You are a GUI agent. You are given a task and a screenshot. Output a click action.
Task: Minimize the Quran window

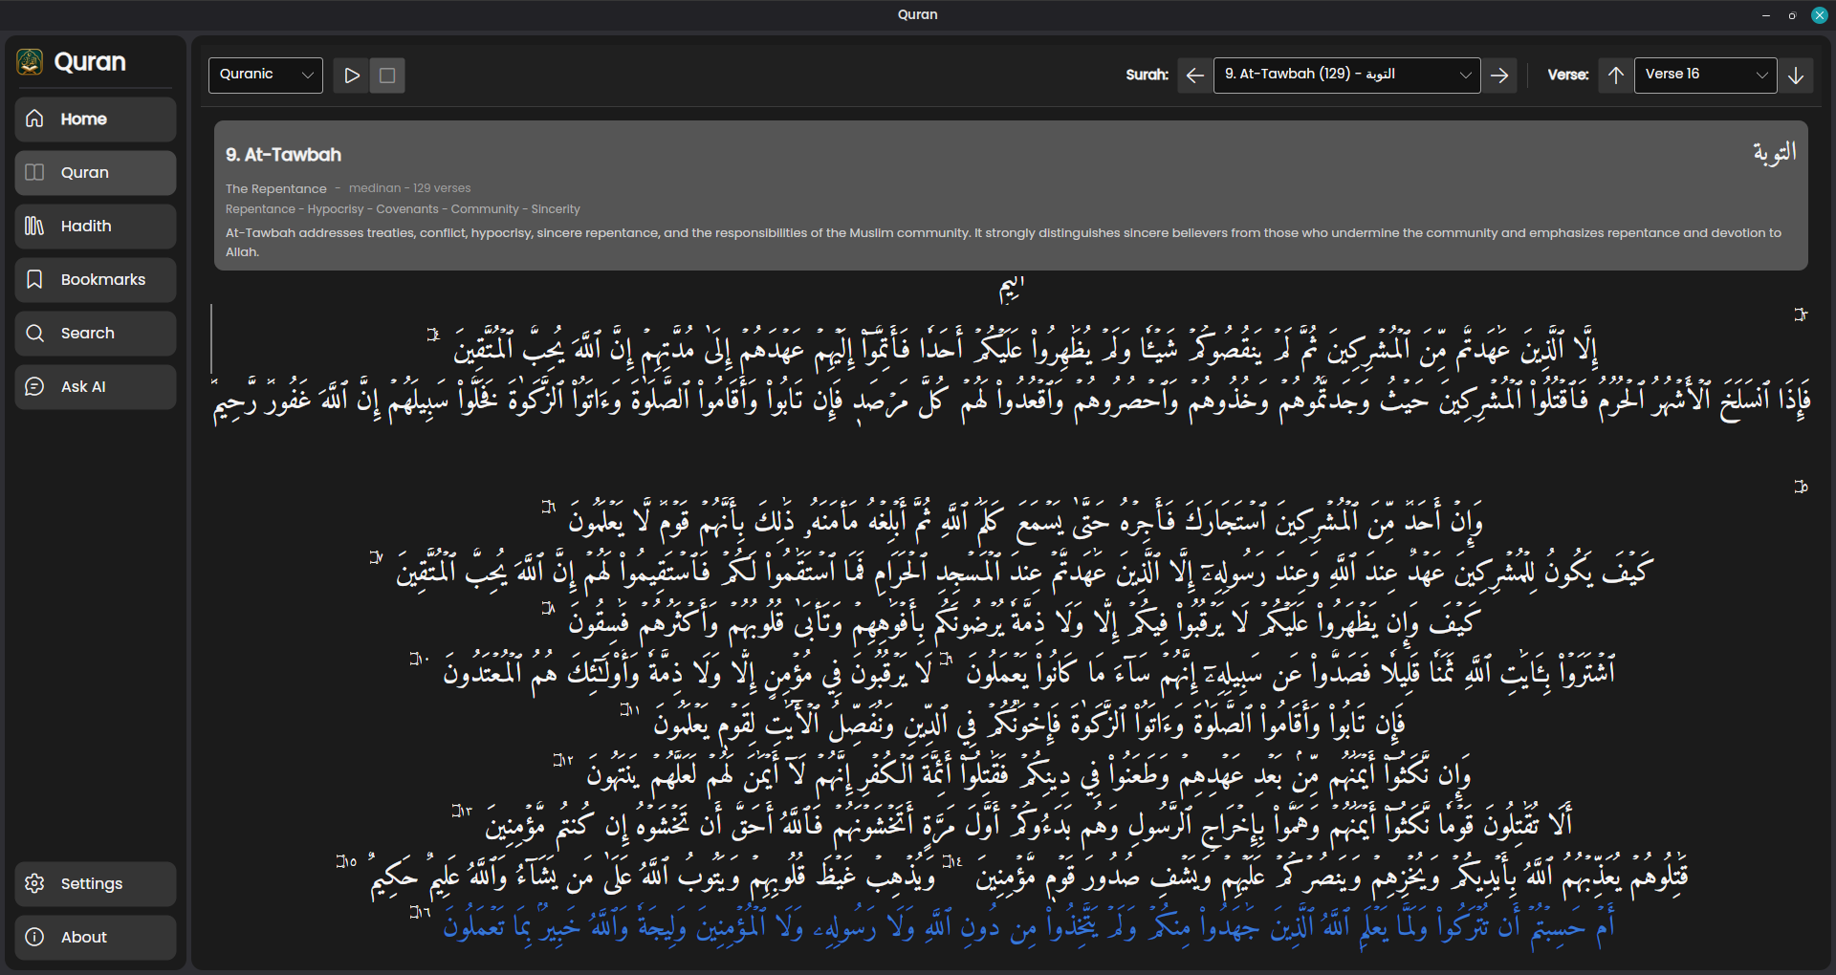1765,15
